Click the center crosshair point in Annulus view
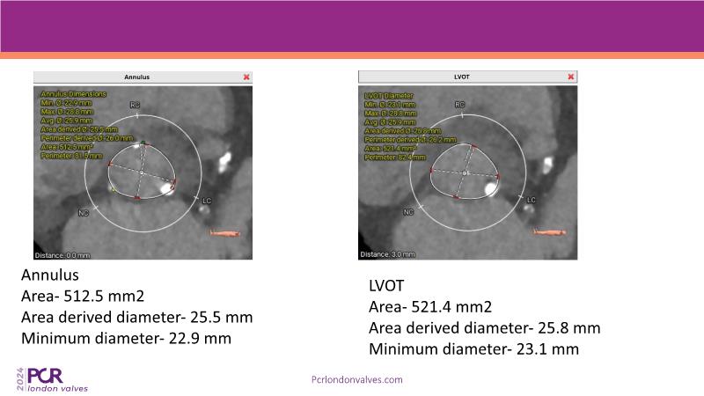The height and width of the screenshot is (396, 704). tap(141, 172)
